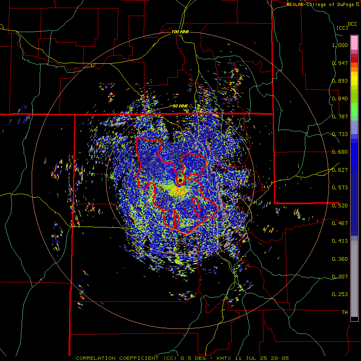
Task: Select the 0.520 legend value
Action: (x=340, y=205)
